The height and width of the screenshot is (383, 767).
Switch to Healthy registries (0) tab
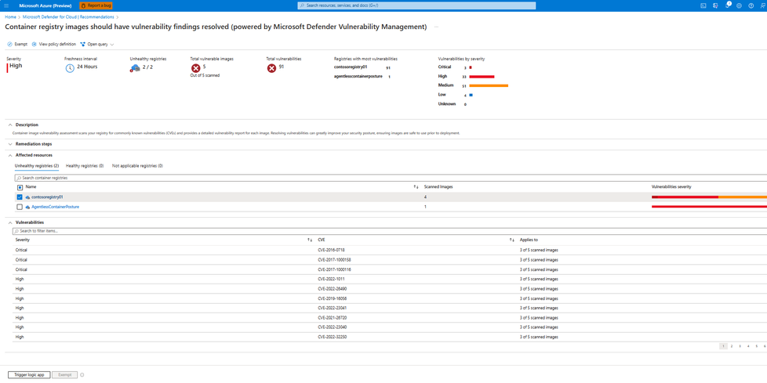point(85,166)
